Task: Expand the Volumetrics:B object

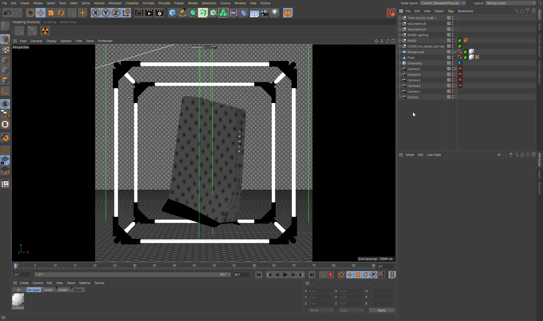Action: (400, 23)
